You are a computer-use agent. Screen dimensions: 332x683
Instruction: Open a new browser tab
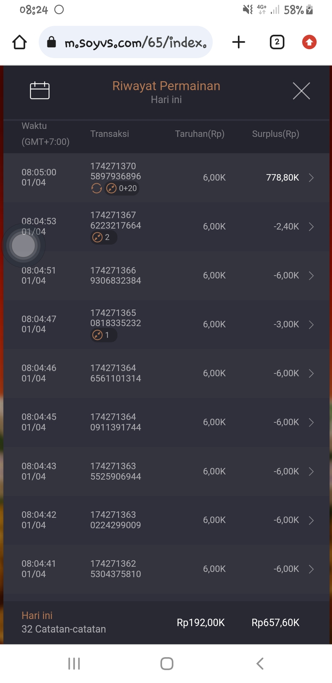239,42
